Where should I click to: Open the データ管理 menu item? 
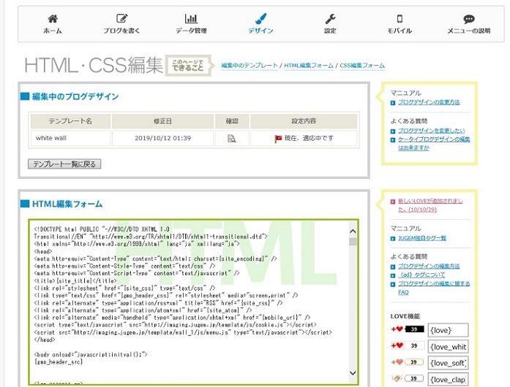[191, 31]
